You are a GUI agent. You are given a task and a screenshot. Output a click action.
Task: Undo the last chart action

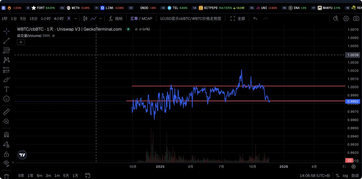tap(255, 19)
